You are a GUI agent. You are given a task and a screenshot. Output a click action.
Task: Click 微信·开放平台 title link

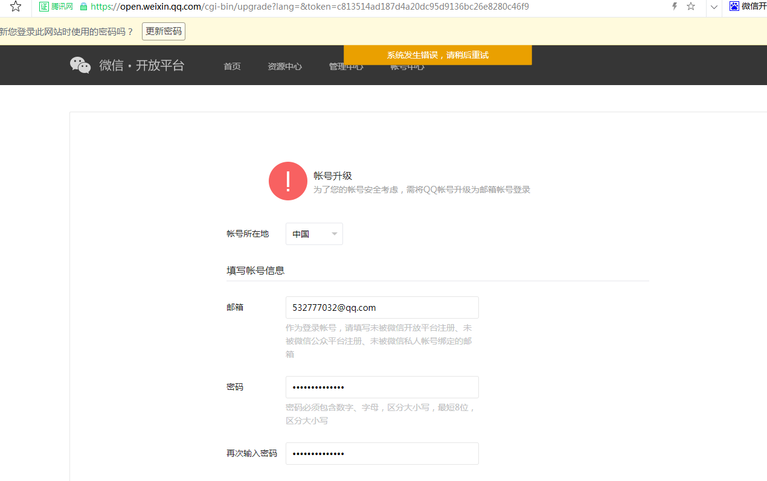[x=142, y=65]
